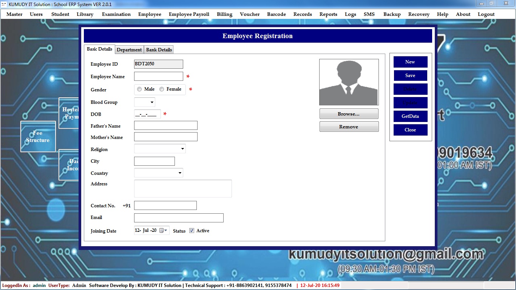516x290 pixels.
Task: Toggle the Active status checkbox
Action: pos(192,231)
